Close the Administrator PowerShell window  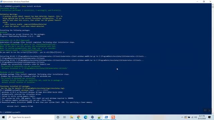pos(210,2)
